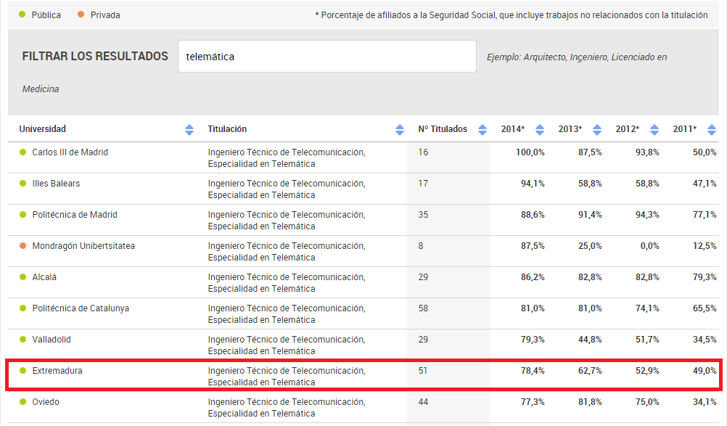
Task: Click Oviedo graduates count 44
Action: (x=423, y=401)
